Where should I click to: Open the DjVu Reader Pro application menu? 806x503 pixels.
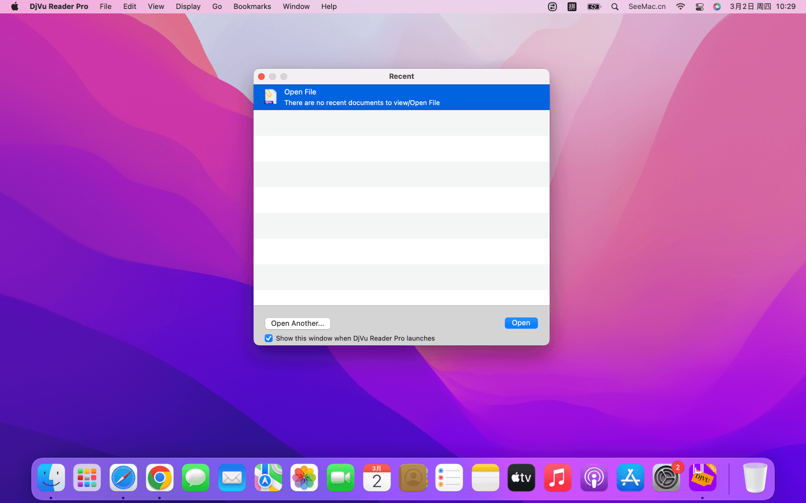pos(59,7)
